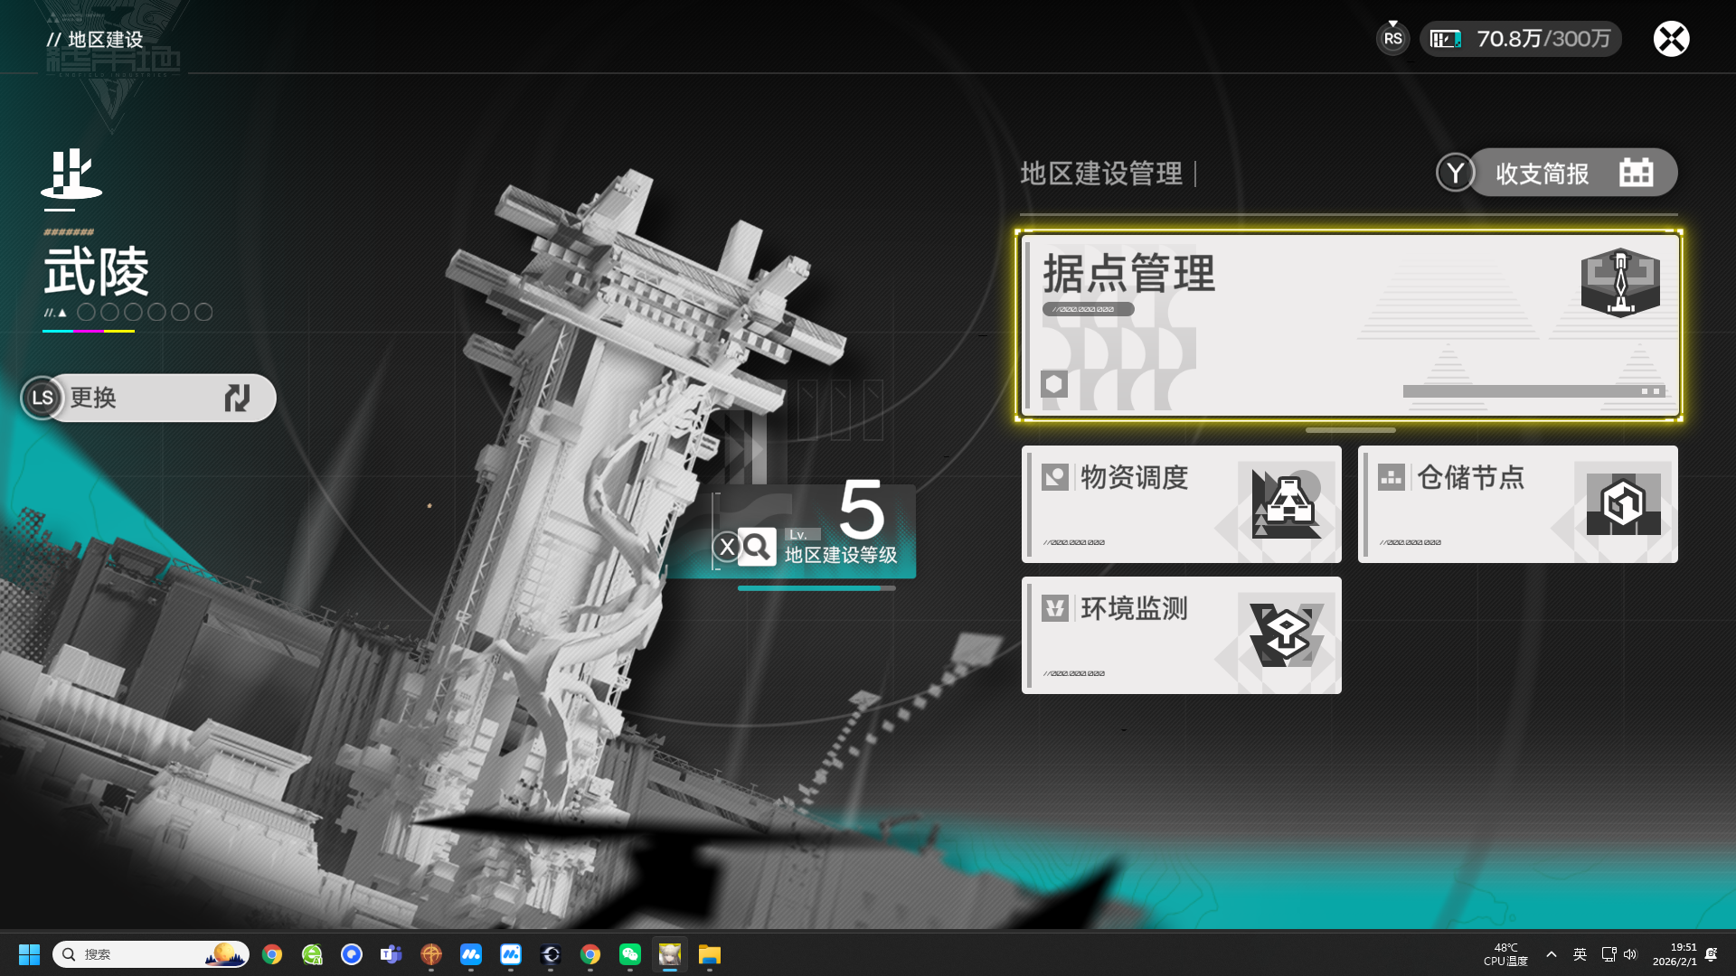Image resolution: width=1736 pixels, height=976 pixels.
Task: Click the battery currency icon at top
Action: pos(1446,39)
